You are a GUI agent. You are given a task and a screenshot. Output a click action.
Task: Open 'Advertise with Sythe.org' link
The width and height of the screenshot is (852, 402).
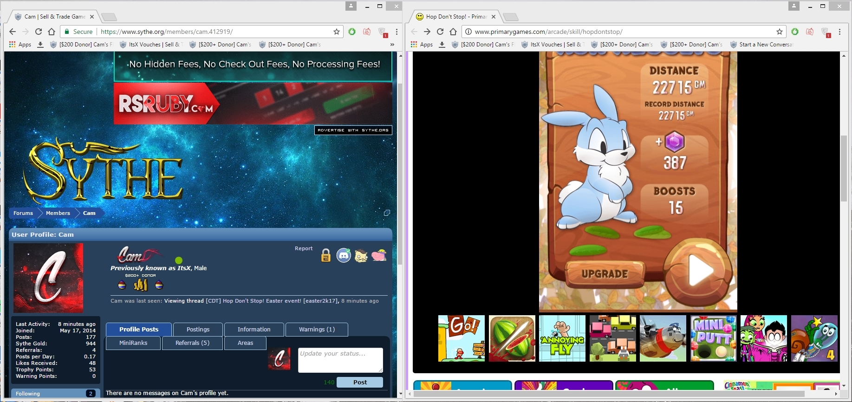353,130
